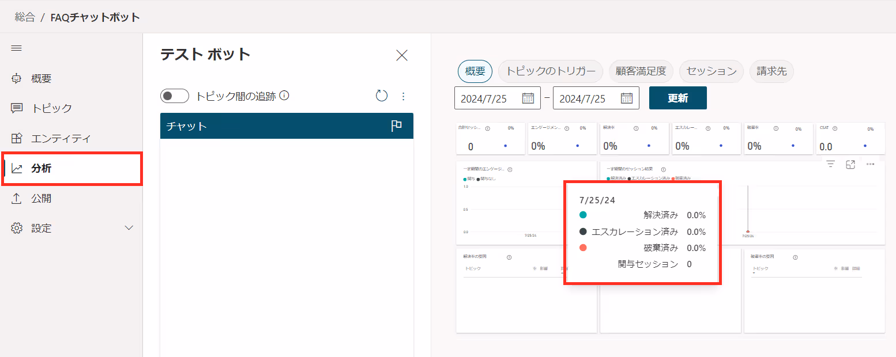Click the 更新 button
Image resolution: width=896 pixels, height=357 pixels.
pyautogui.click(x=678, y=98)
